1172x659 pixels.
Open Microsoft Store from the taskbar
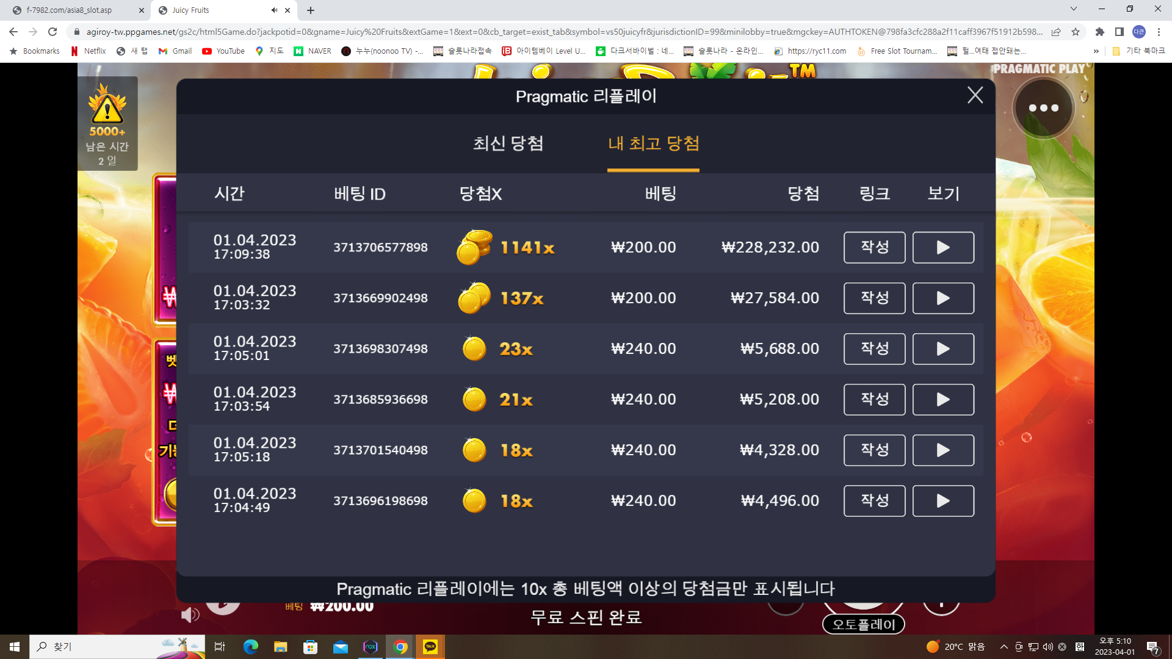pos(310,647)
